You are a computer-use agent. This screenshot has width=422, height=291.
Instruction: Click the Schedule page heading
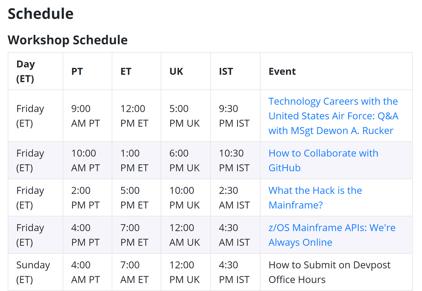point(41,14)
